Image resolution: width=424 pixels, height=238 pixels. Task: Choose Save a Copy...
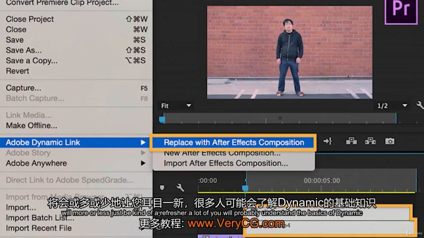click(76, 61)
